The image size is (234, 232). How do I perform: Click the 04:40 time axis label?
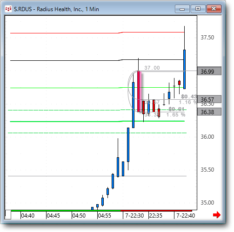27,215
